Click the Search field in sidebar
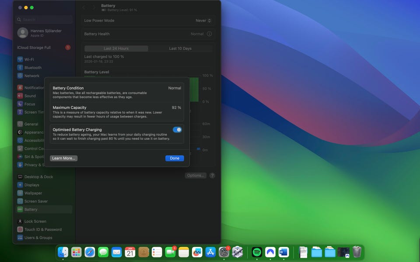 (x=44, y=20)
